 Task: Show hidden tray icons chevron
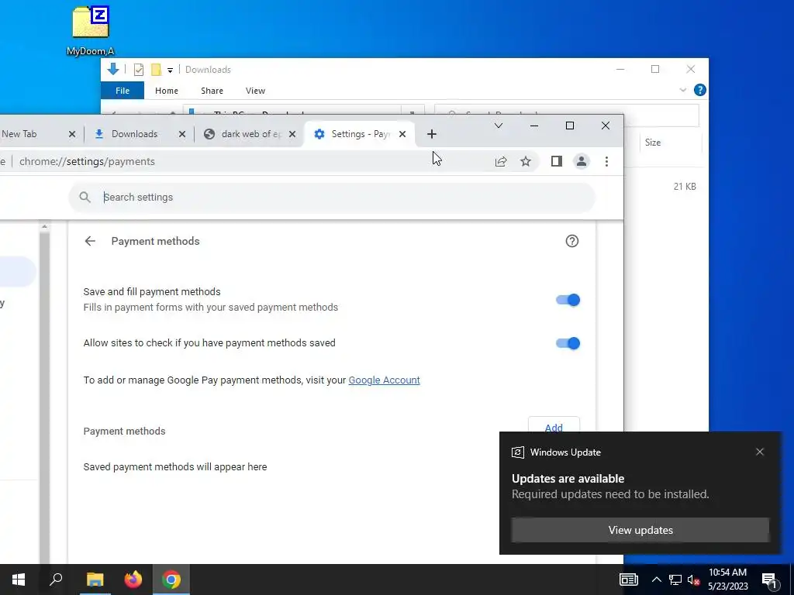pyautogui.click(x=656, y=580)
